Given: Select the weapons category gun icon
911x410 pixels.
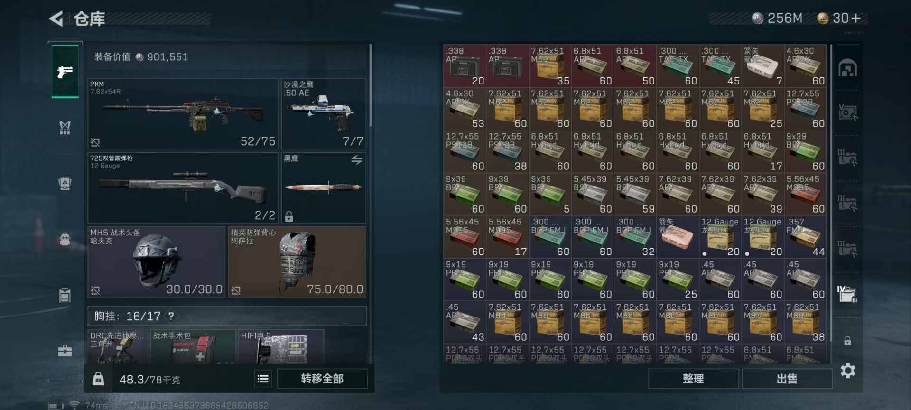Looking at the screenshot, I should pyautogui.click(x=65, y=72).
